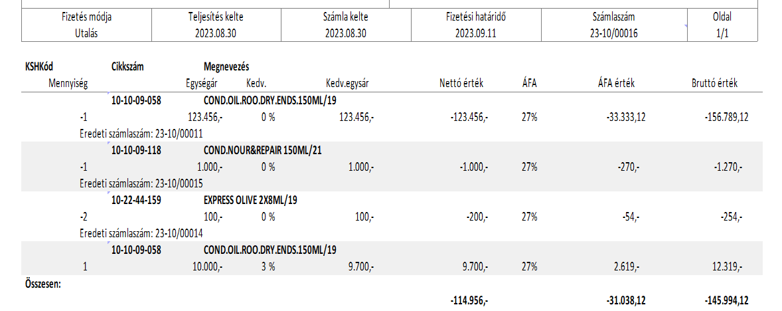This screenshot has width=782, height=311.
Task: Click item code 10-22-44-159
Action: point(136,200)
